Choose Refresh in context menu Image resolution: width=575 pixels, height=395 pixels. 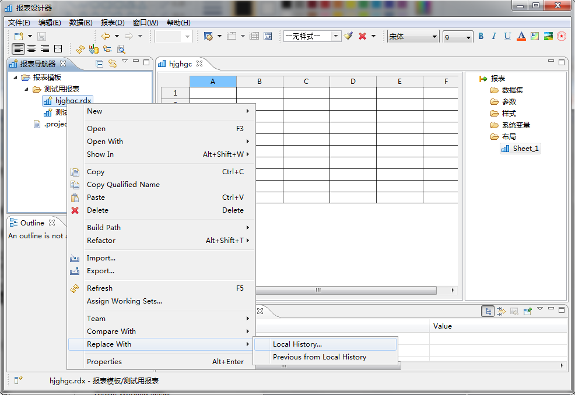162,288
